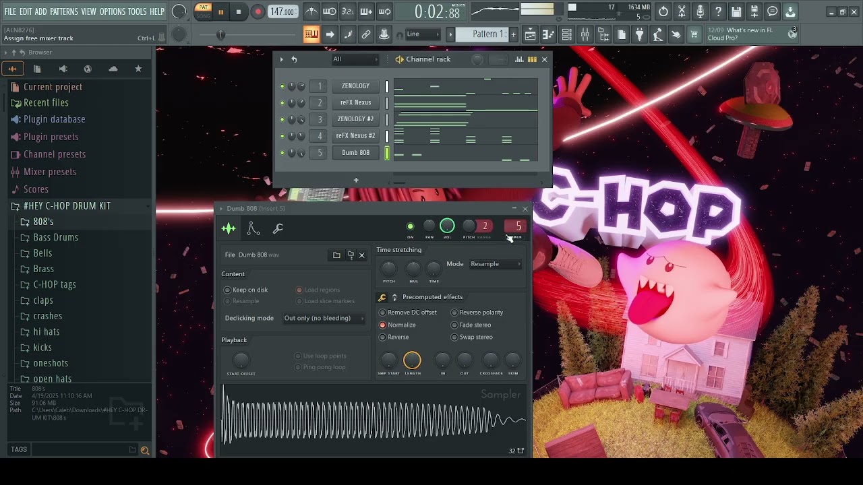Open the Line snap dropdown
863x485 pixels.
[421, 34]
